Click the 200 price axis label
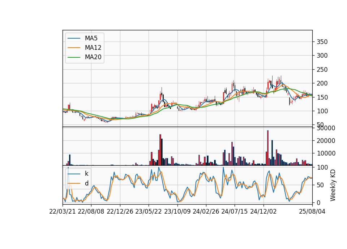Screen dimensions: 347x249 (322, 83)
